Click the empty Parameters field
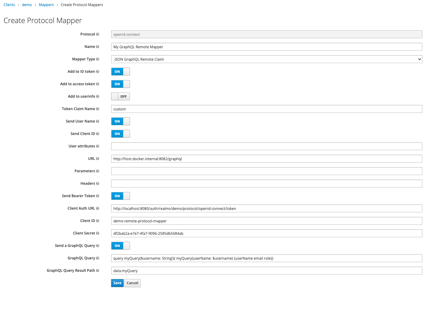Image resolution: width=439 pixels, height=317 pixels. 267,171
